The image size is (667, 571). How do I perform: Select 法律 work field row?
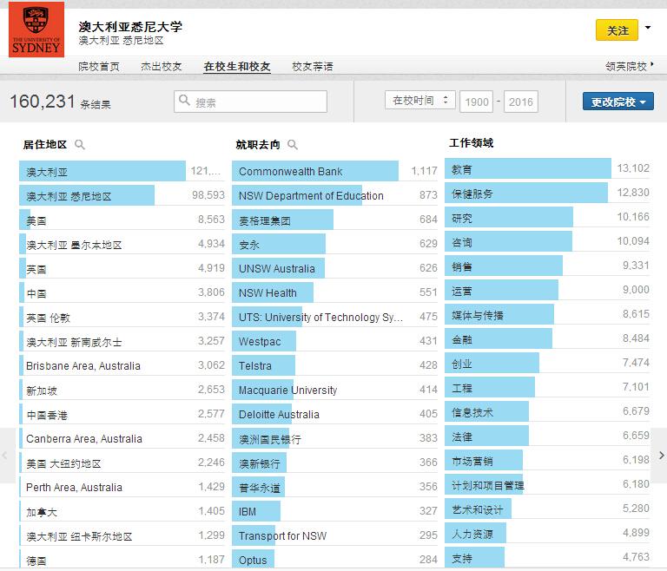(547, 436)
